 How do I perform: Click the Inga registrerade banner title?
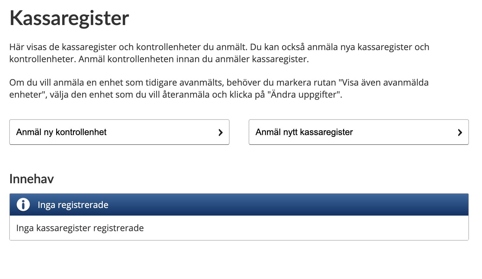coord(73,205)
